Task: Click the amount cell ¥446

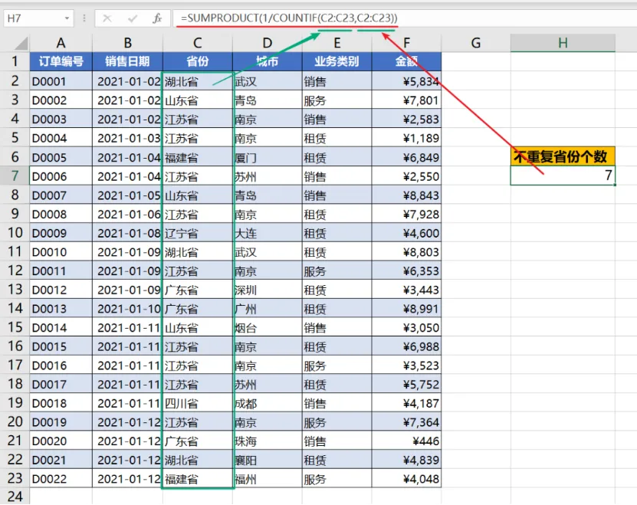Action: (406, 441)
